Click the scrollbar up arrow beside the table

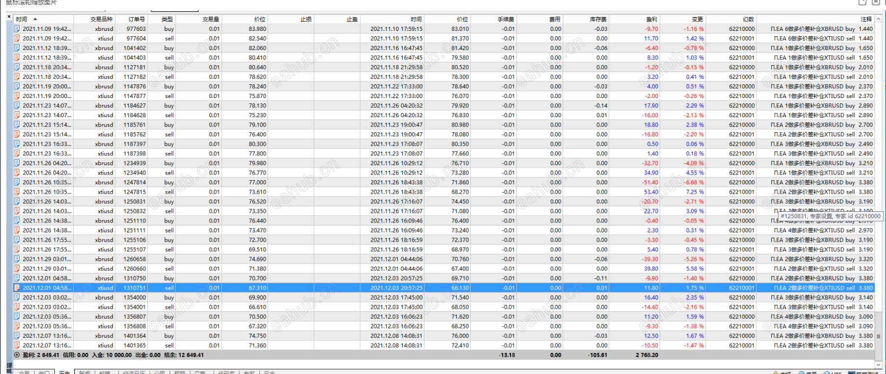point(879,19)
